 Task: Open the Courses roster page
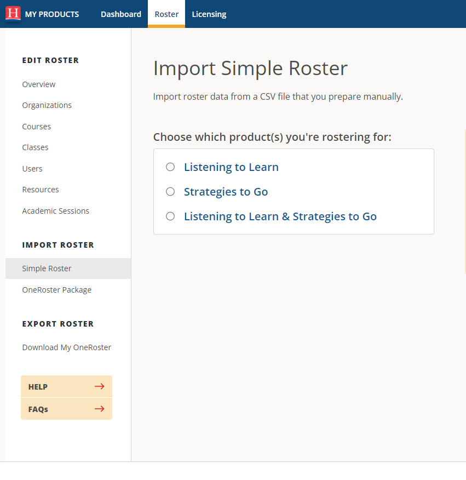point(36,126)
